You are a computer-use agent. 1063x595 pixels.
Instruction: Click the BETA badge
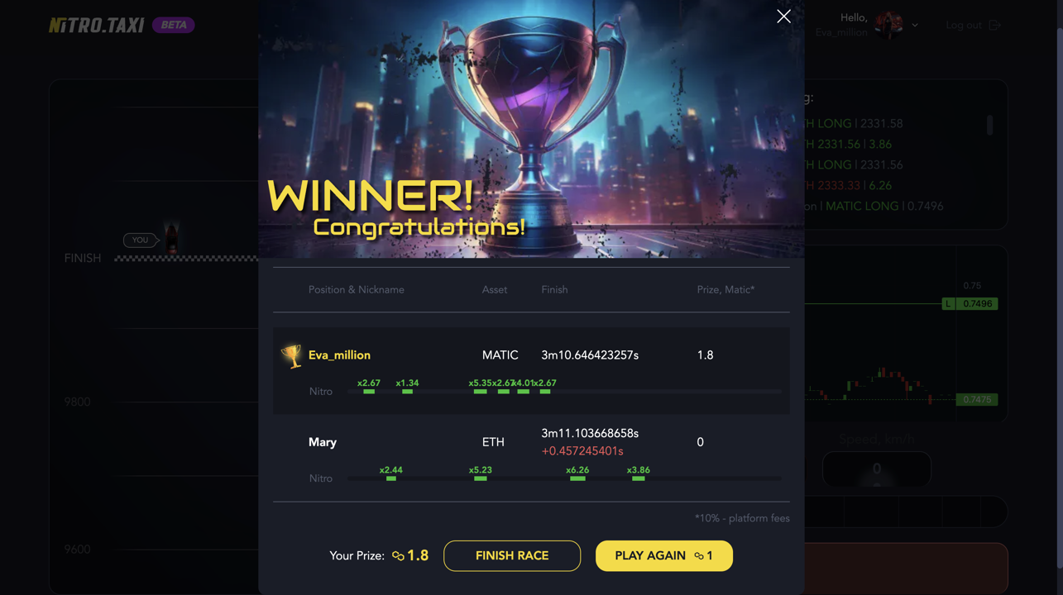174,25
